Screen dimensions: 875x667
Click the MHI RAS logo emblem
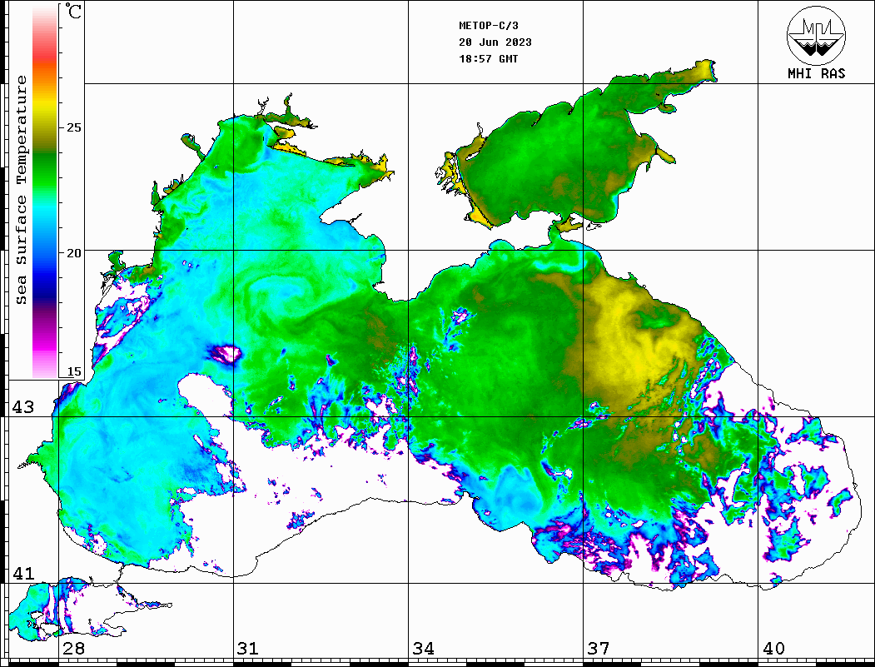click(816, 35)
